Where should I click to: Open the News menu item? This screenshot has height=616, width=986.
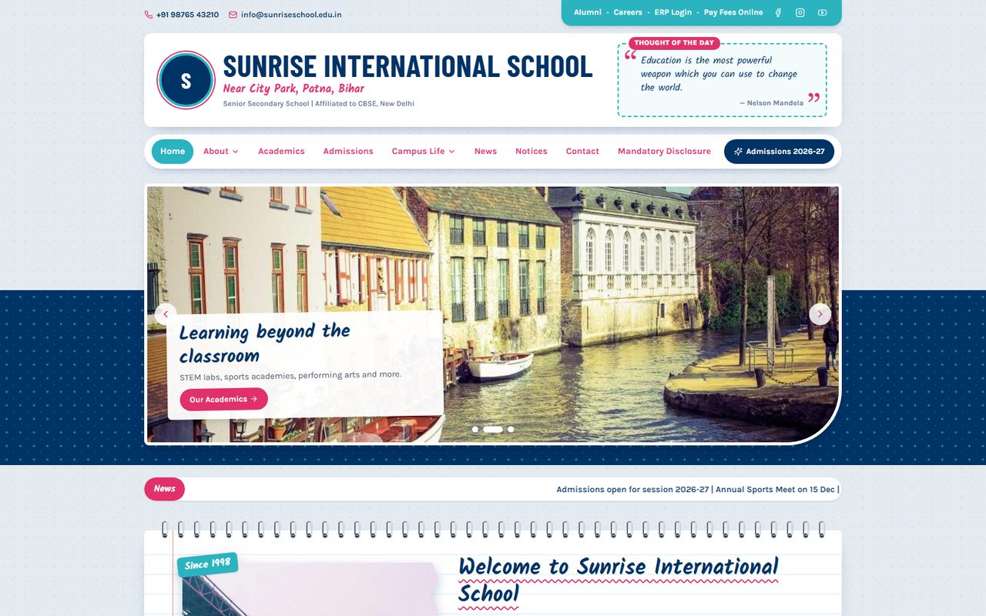coord(485,152)
